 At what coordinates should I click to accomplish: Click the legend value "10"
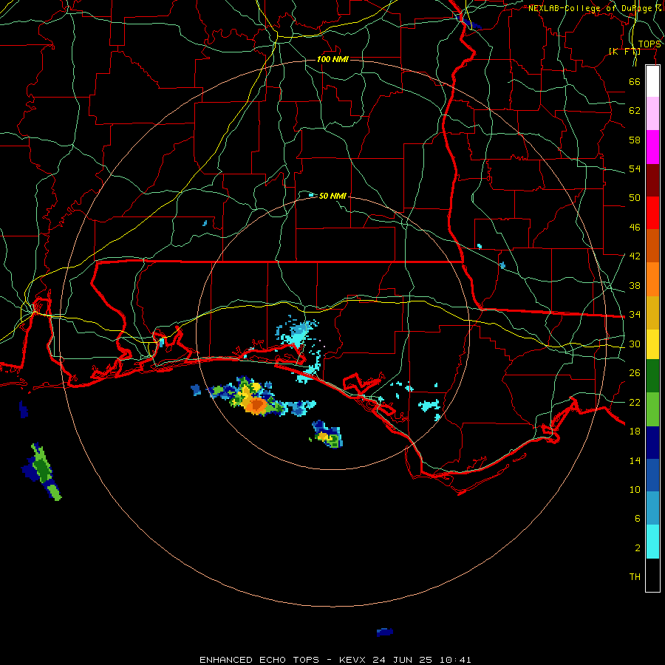point(635,489)
